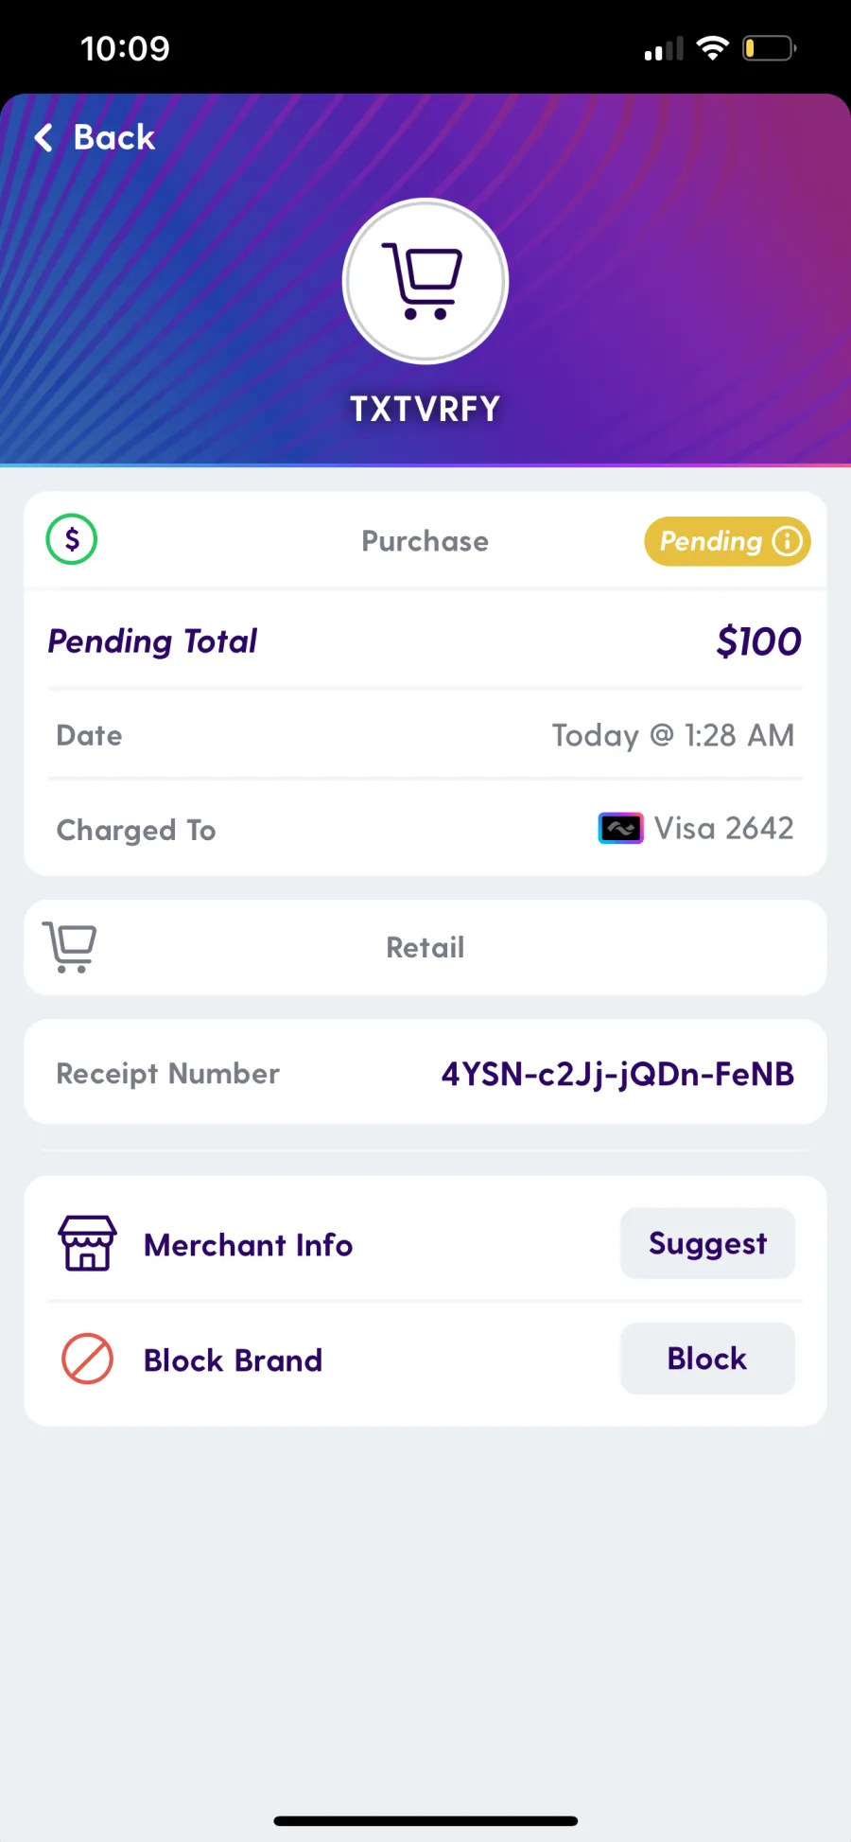Tap the Retail category row
Image resolution: width=851 pixels, height=1842 pixels.
[x=425, y=947]
